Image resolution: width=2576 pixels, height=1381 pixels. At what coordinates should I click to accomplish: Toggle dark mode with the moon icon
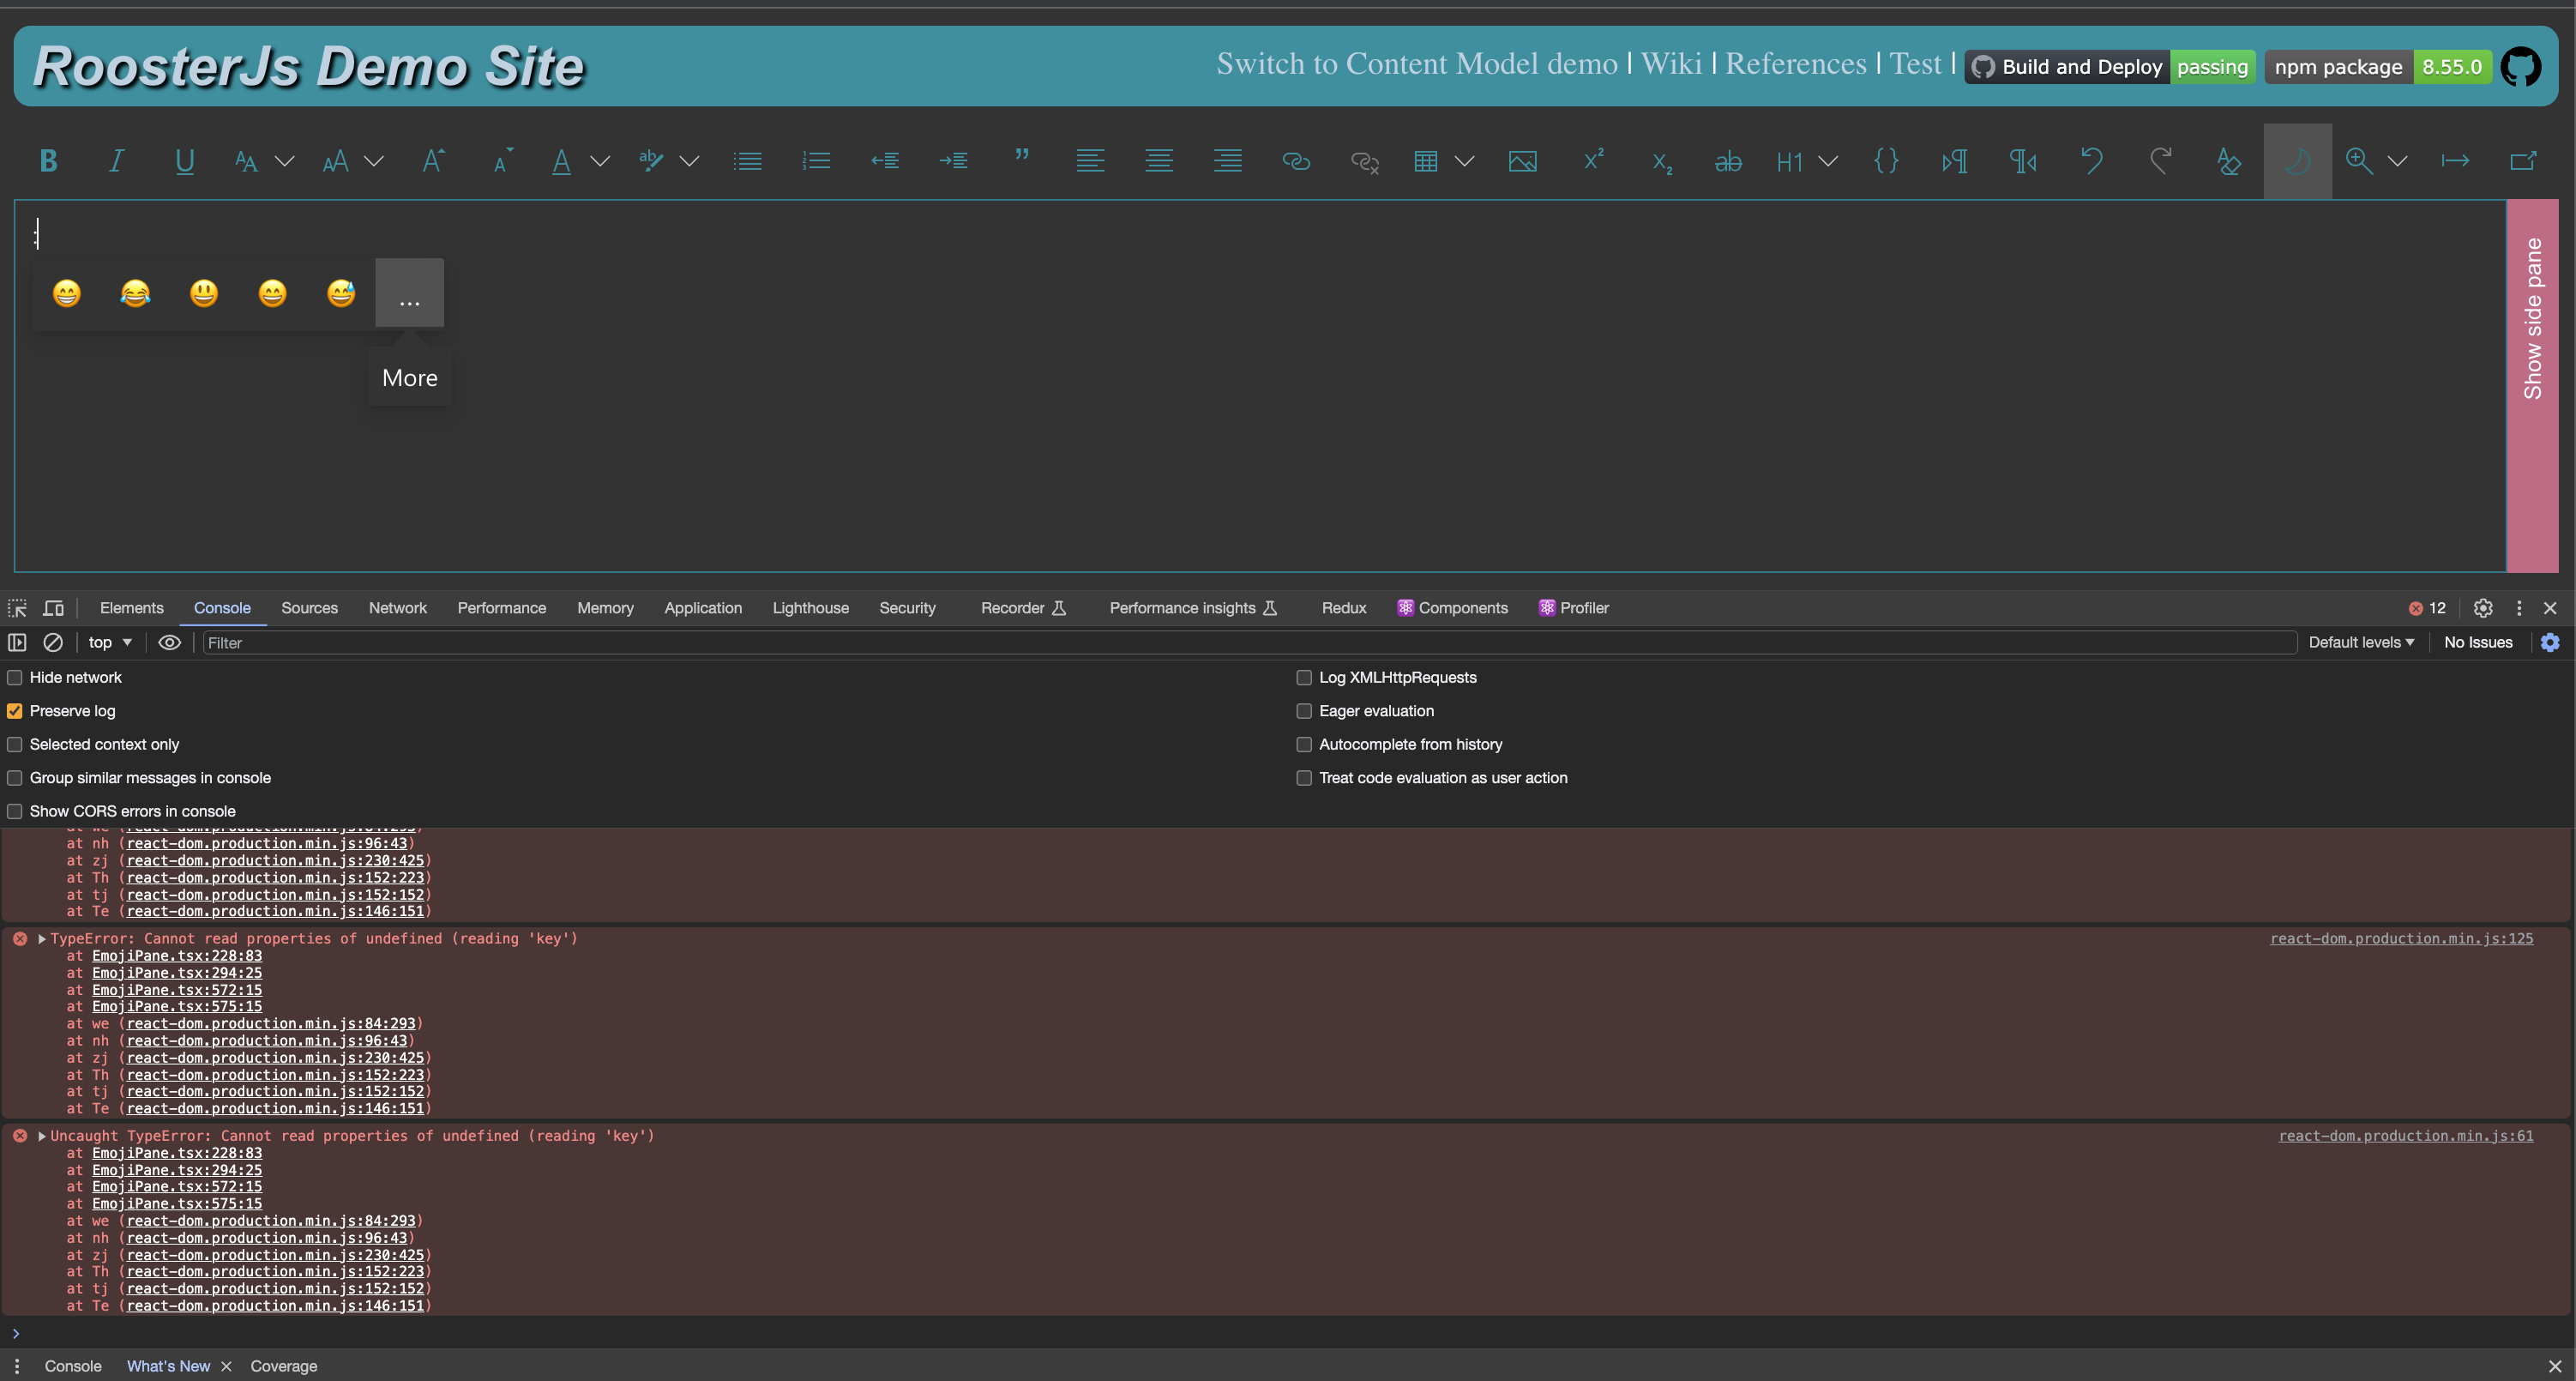coord(2297,160)
